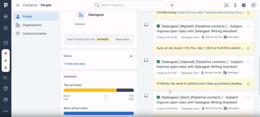This screenshot has height=117, width=260.
Task: Delete the recording with trash icon
Action: click(6, 68)
